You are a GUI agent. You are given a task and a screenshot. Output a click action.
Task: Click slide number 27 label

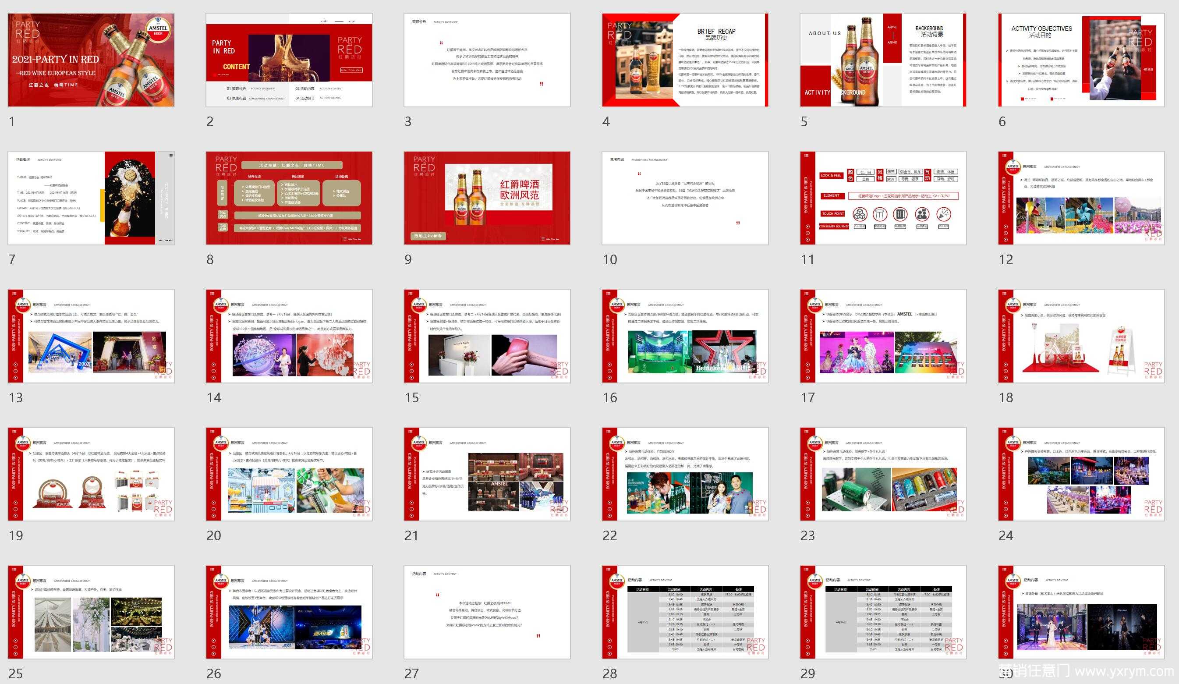(x=412, y=674)
